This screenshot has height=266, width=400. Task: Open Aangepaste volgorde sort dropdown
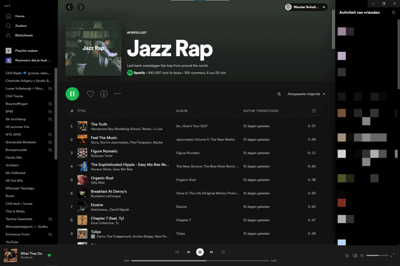306,94
